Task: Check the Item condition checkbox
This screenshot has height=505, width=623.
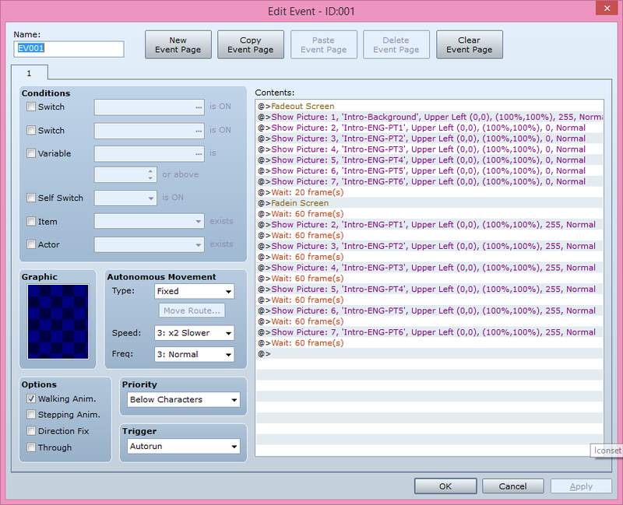Action: coord(31,222)
